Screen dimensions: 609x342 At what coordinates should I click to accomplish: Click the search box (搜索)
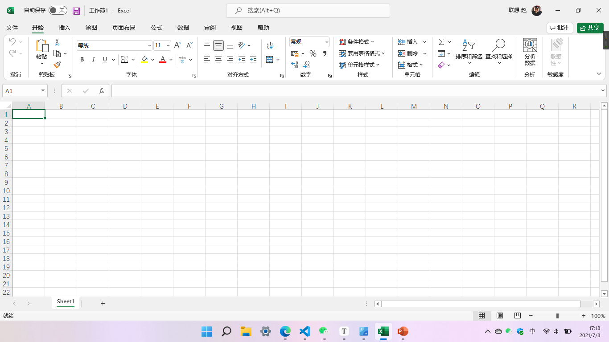[x=308, y=11]
